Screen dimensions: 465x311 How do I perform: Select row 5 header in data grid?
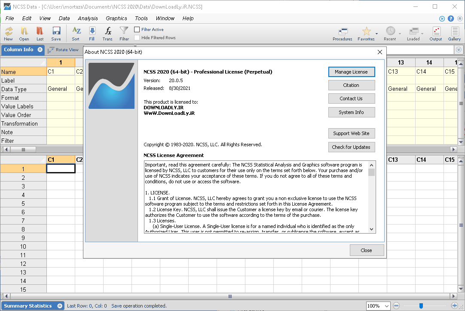point(23,203)
